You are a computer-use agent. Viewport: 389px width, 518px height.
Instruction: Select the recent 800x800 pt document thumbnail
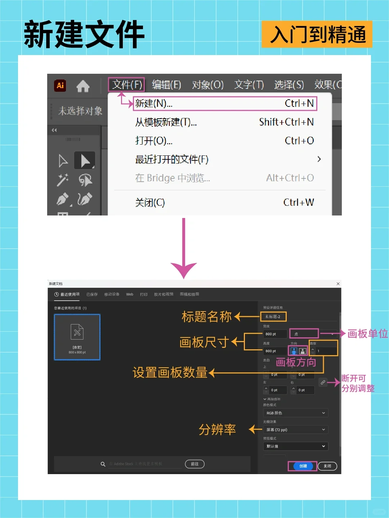point(77,337)
